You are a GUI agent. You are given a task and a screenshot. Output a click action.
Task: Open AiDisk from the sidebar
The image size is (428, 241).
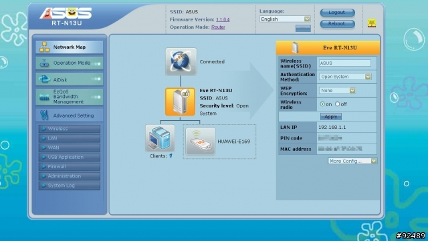pos(70,79)
